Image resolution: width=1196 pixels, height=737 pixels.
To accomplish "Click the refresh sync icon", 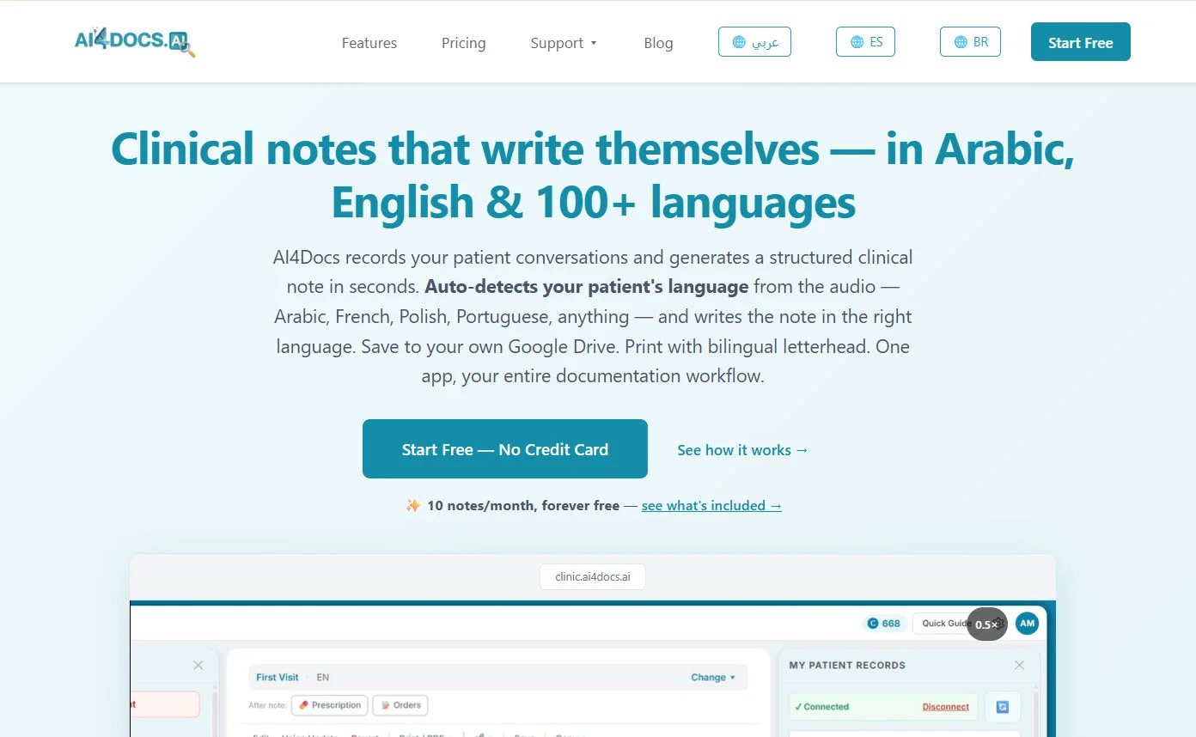I will (x=1002, y=707).
